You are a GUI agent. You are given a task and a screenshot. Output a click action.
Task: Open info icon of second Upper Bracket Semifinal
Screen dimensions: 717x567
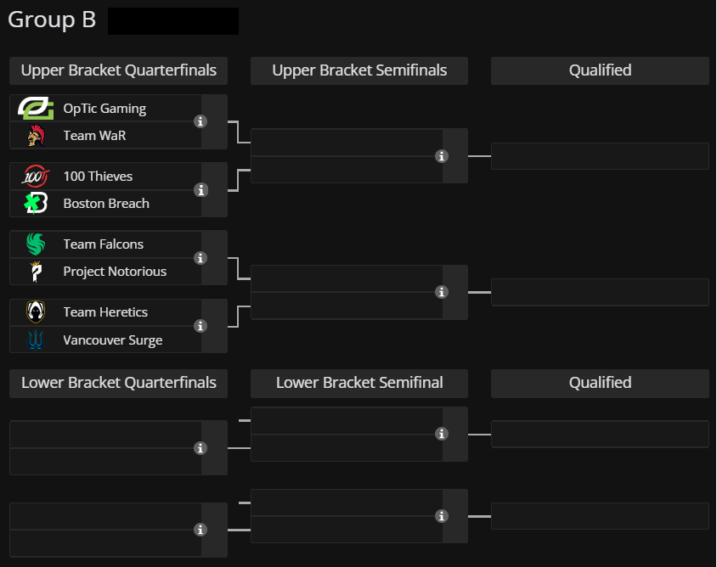pyautogui.click(x=441, y=292)
